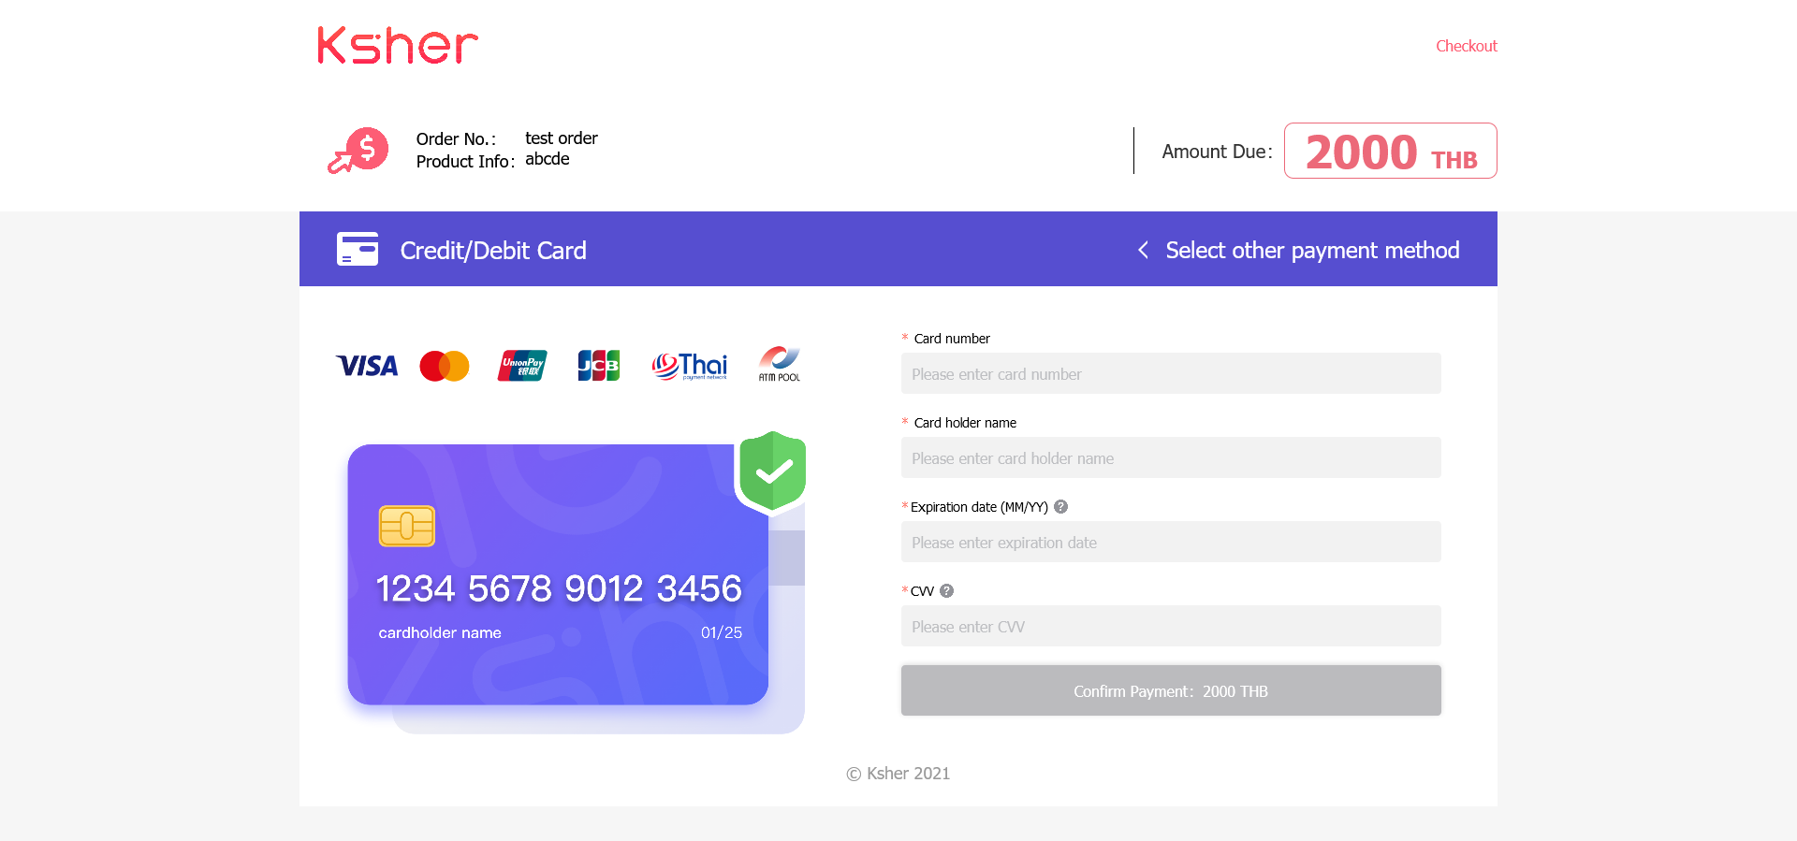
Task: Click the JCB logo
Action: click(599, 366)
